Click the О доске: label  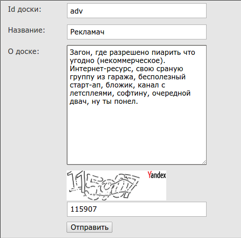(24, 51)
